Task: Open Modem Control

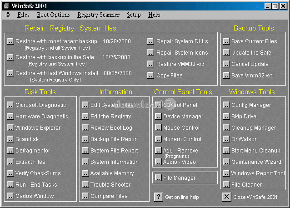Action: click(158, 139)
